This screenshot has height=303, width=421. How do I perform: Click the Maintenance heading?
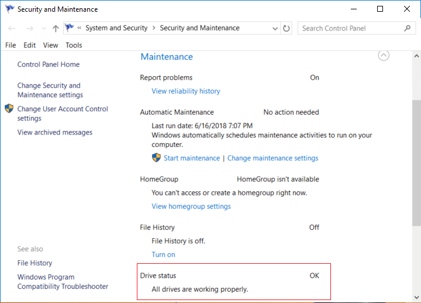tap(167, 57)
